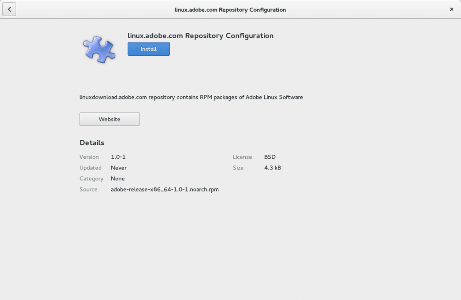Image resolution: width=461 pixels, height=300 pixels.
Task: Click the Version label
Action: [89, 157]
